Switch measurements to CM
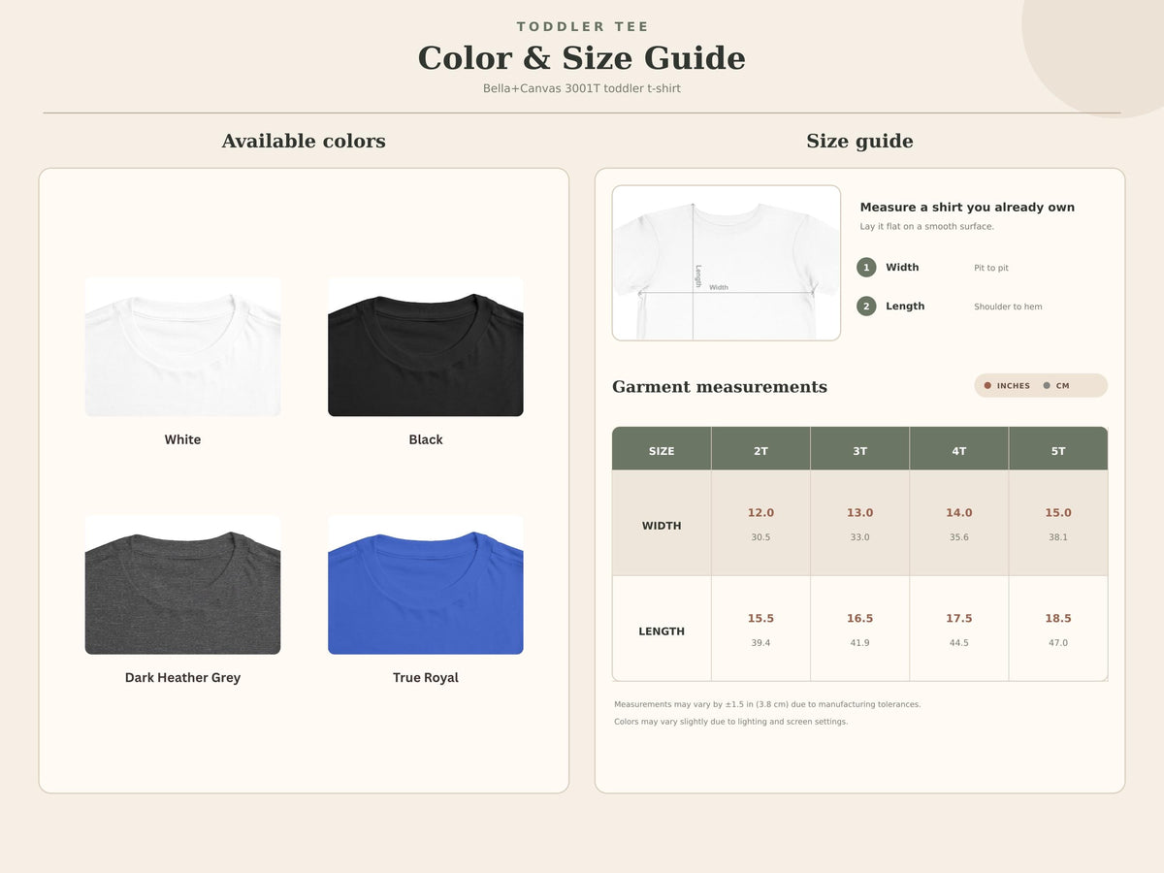 [x=1056, y=386]
